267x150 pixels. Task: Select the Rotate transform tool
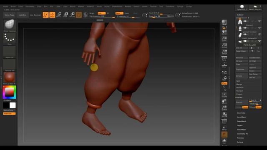pyautogui.click(x=72, y=15)
